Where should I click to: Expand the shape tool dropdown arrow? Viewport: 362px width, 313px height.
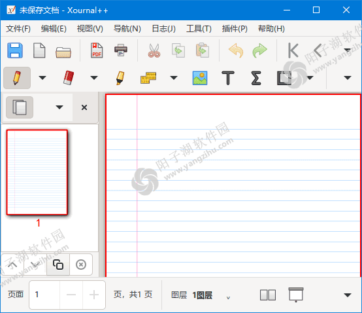coord(310,78)
